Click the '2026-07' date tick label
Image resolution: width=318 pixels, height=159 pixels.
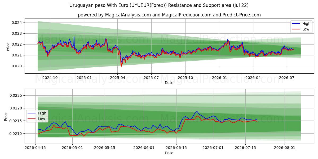click(x=286, y=78)
